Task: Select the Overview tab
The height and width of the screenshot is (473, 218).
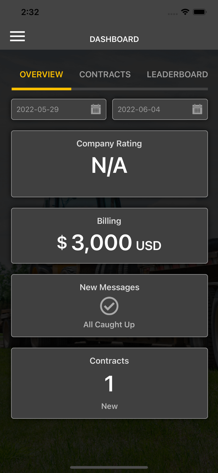Action: 41,74
